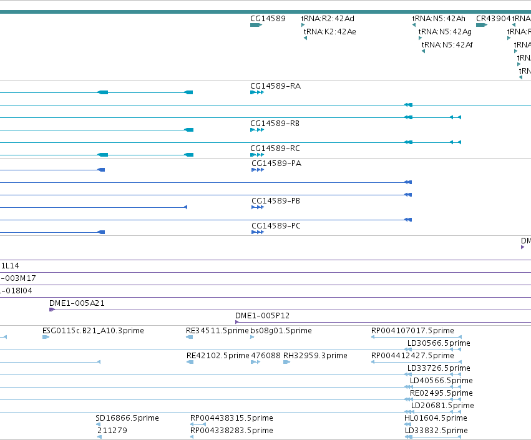Select the RE02495.5prime EST label
531x440 pixels.
(441, 393)
